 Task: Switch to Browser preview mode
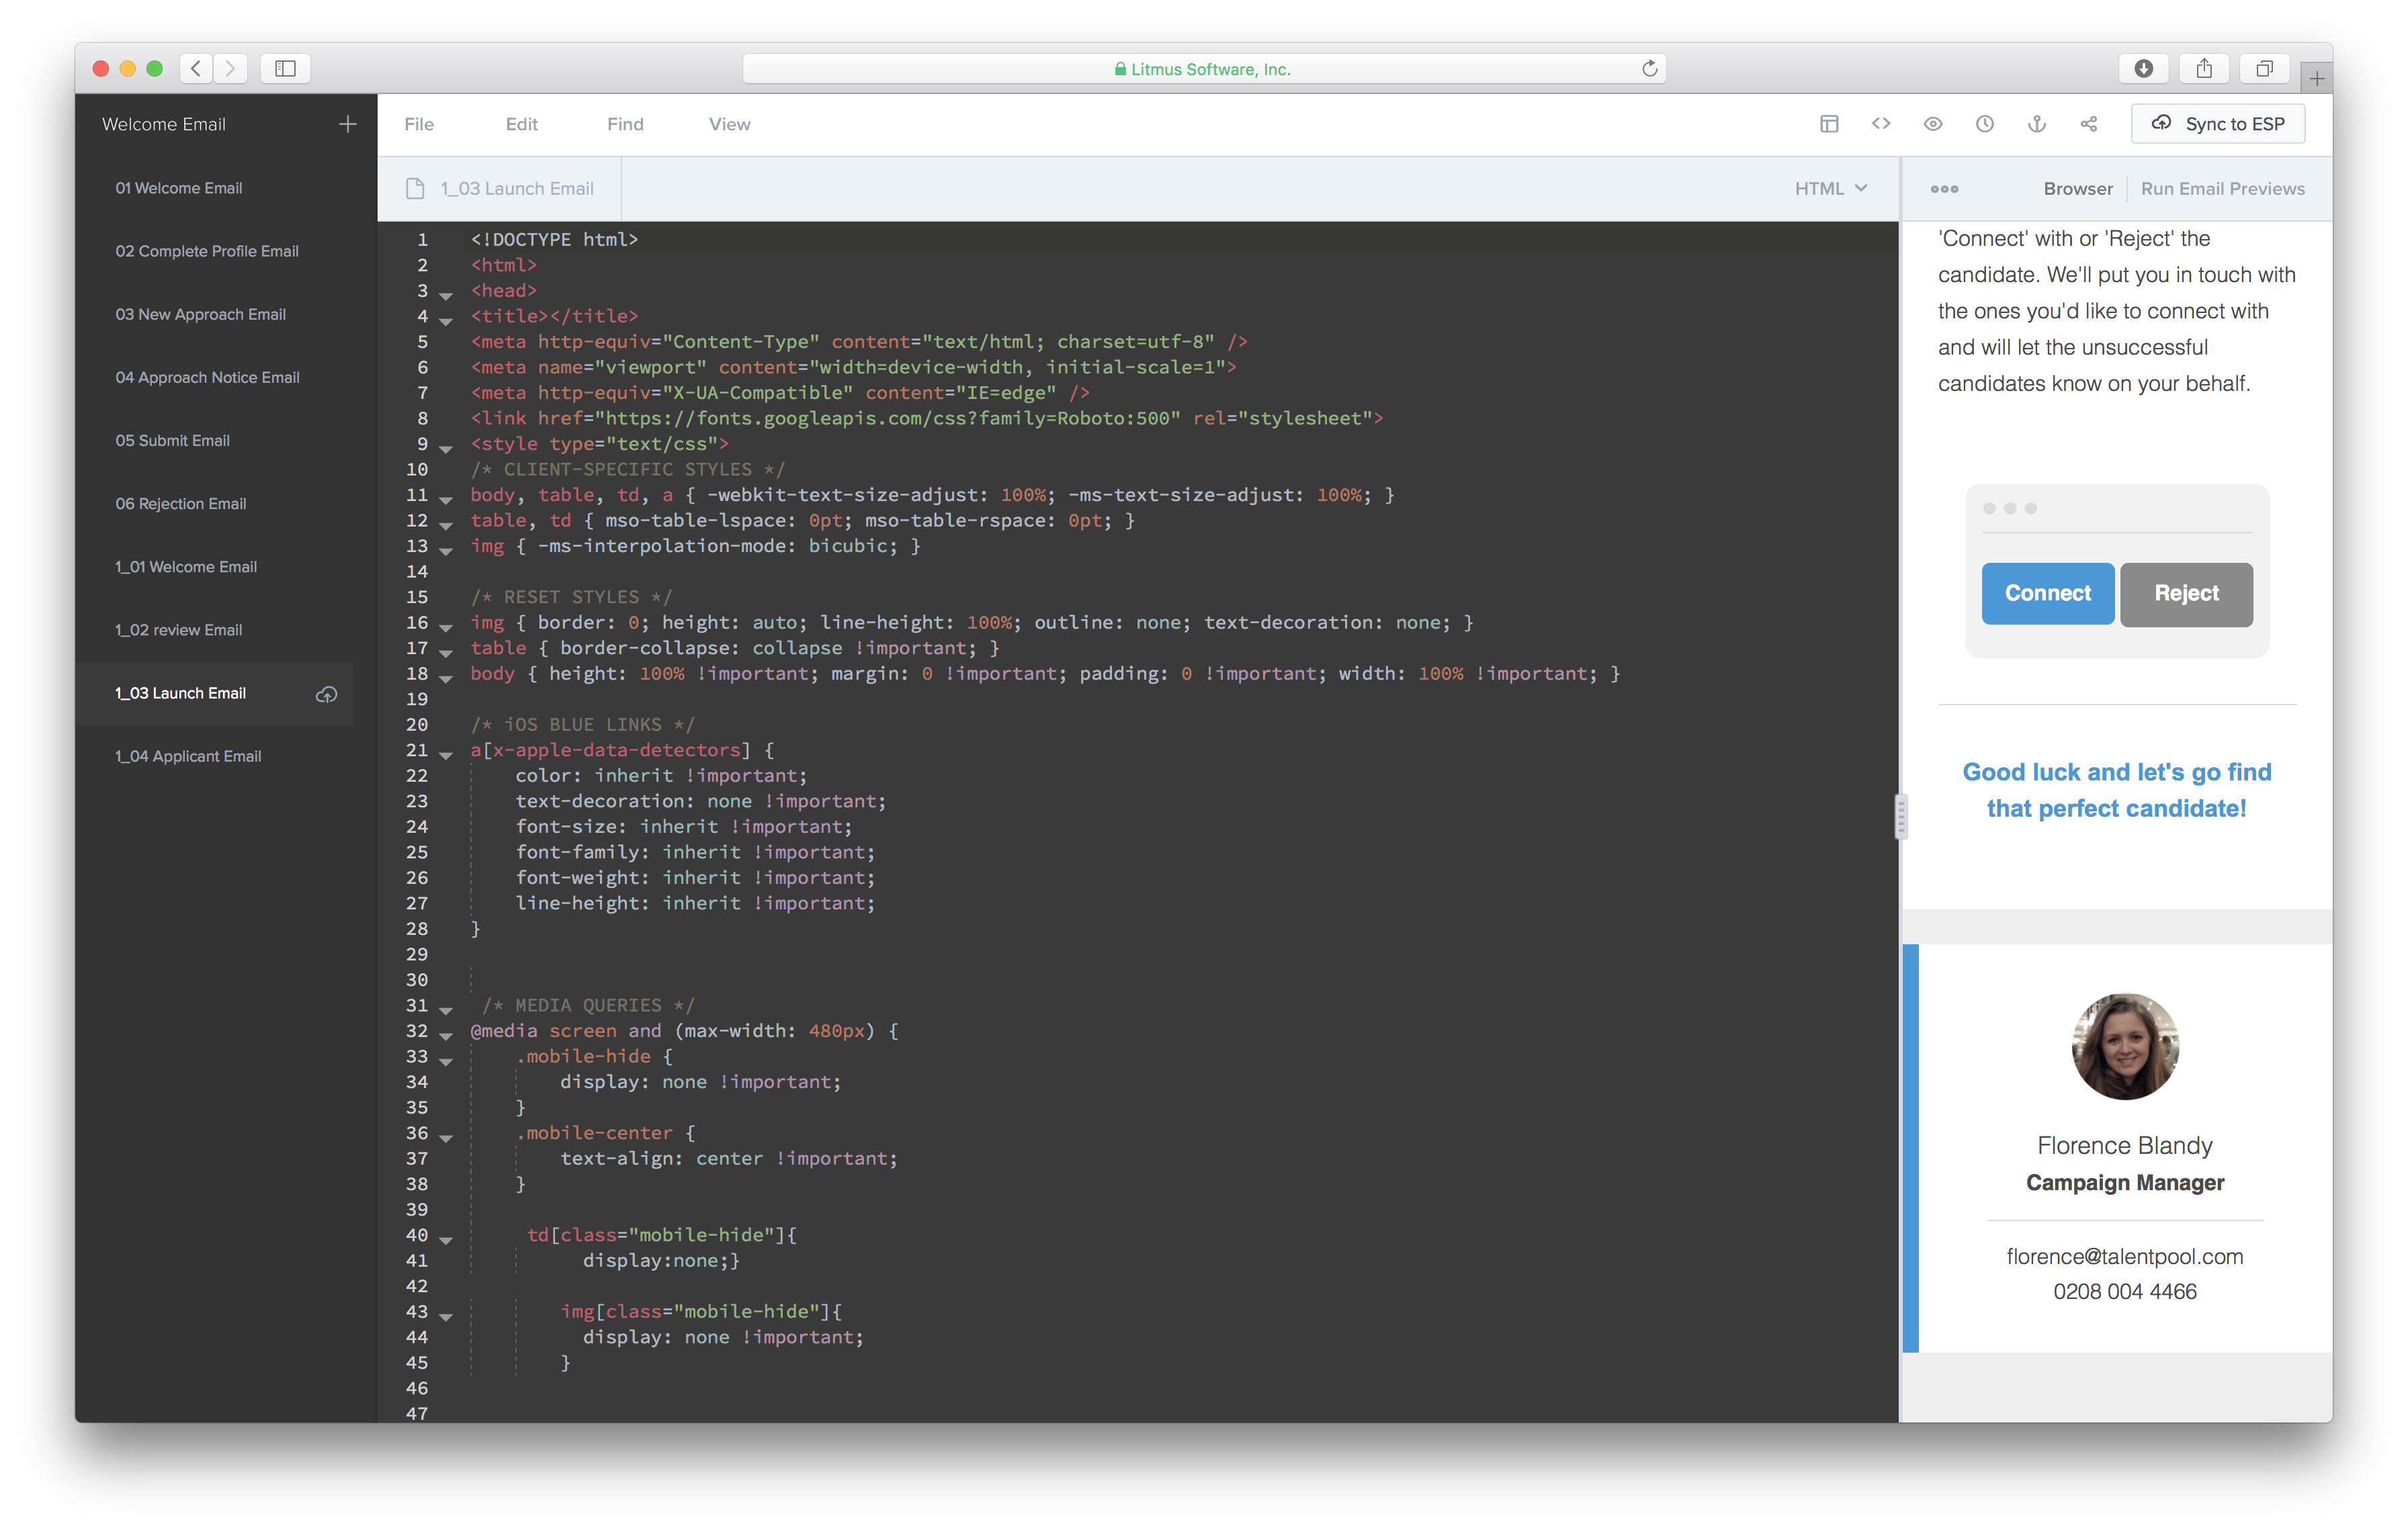point(2077,189)
